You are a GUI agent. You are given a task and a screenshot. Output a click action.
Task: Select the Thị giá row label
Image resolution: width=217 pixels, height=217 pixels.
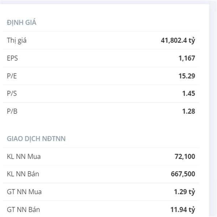17,41
